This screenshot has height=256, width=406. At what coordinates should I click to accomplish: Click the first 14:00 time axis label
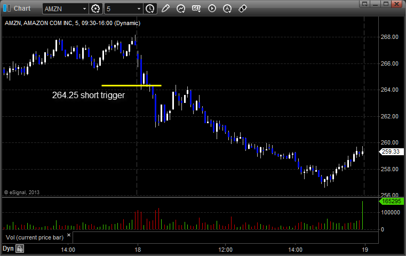pyautogui.click(x=68, y=250)
